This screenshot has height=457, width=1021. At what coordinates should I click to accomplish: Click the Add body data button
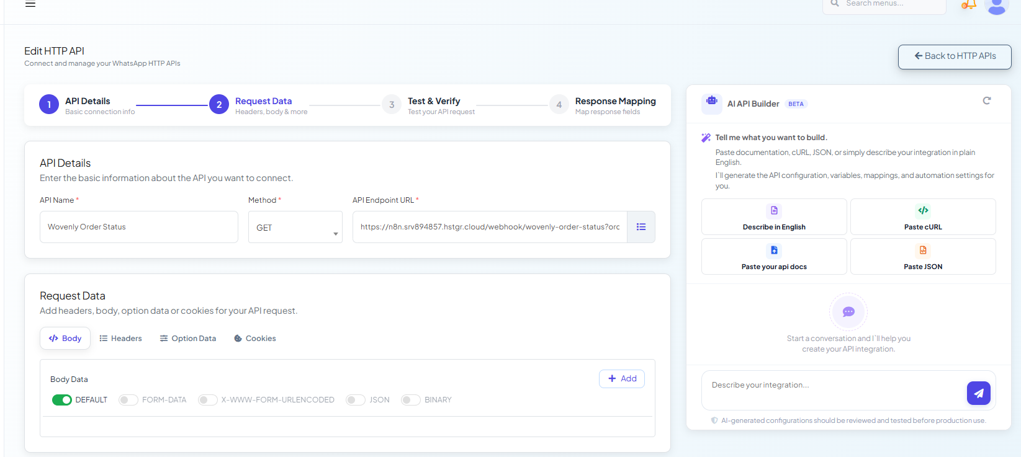(x=622, y=379)
